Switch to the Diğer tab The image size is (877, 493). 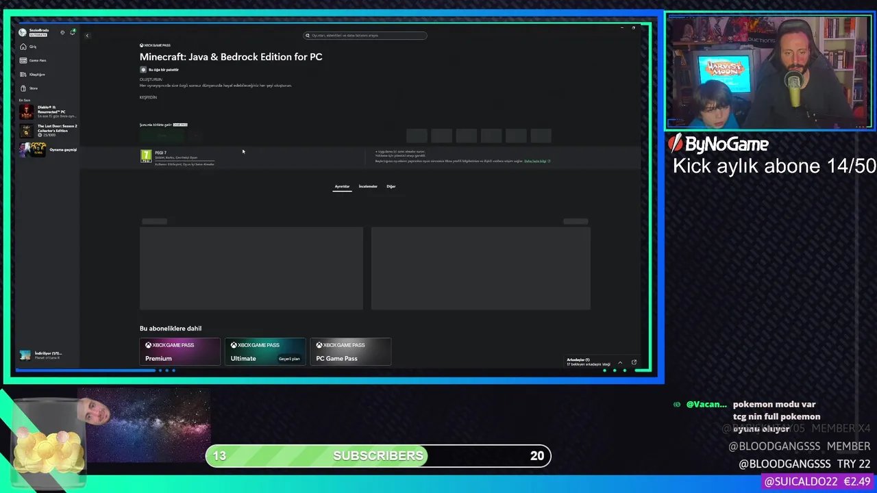click(x=391, y=186)
